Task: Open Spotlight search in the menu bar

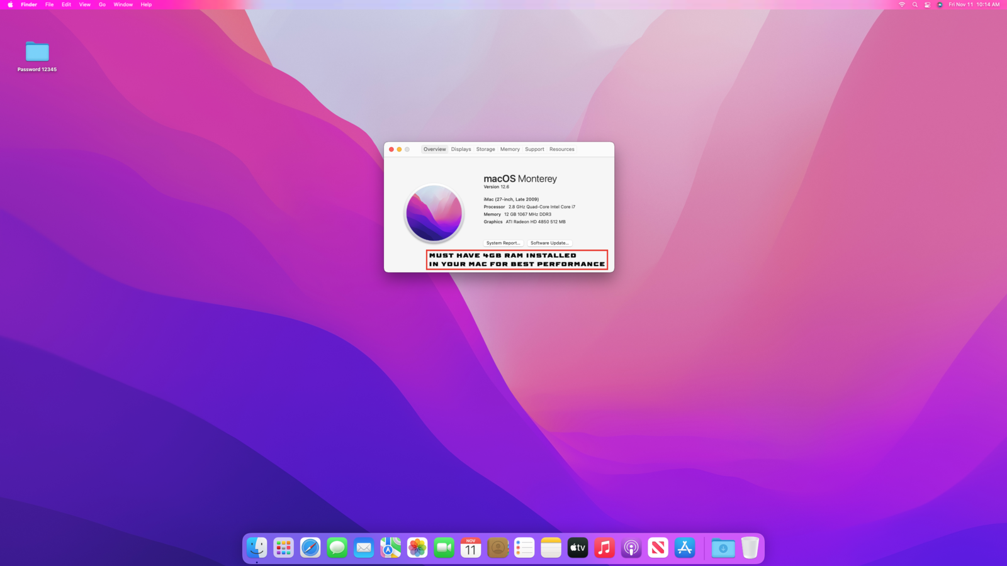Action: [x=914, y=4]
